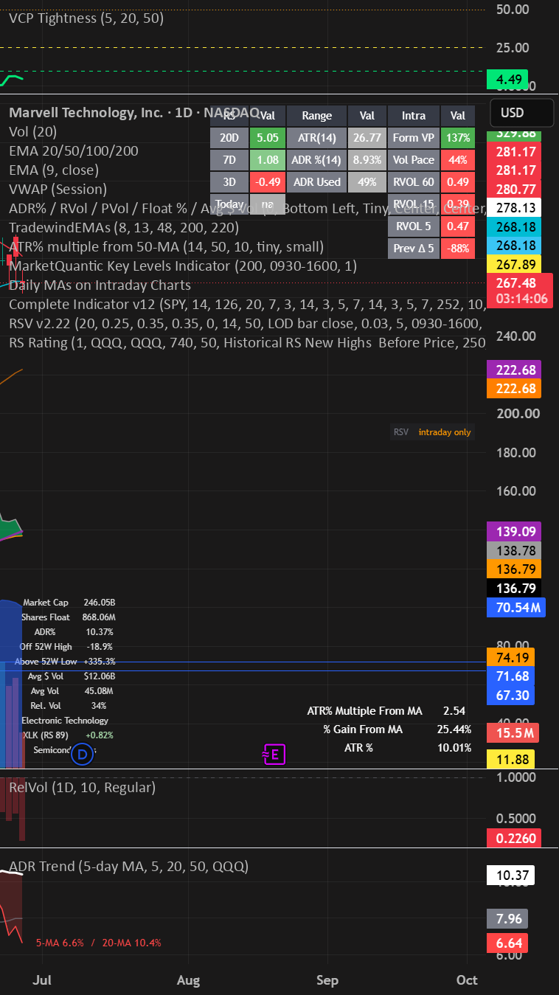Click the ATR(14) cell
This screenshot has height=995, width=559.
coord(317,137)
